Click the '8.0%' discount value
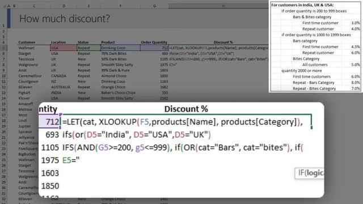Viewport: 363px width, 204px height. [356, 83]
